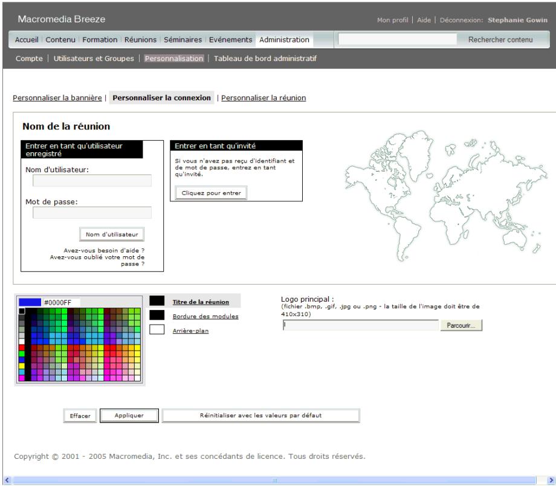The height and width of the screenshot is (486, 556).
Task: Click the Mot de passe field
Action: (92, 213)
